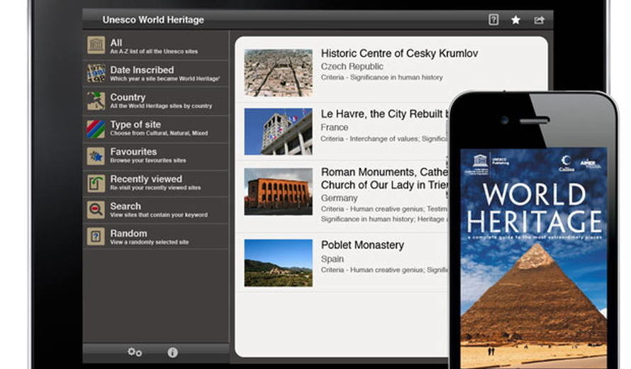Tap the calendar icon beside Date Inscribed
This screenshot has height=369, width=631.
96,73
